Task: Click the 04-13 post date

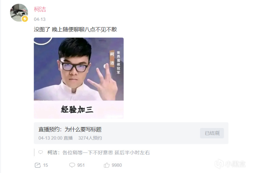Action: point(40,19)
